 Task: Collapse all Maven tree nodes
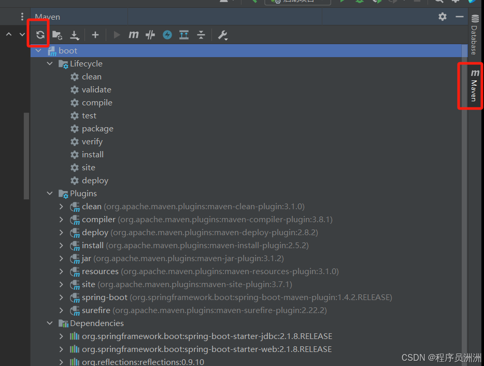point(201,35)
